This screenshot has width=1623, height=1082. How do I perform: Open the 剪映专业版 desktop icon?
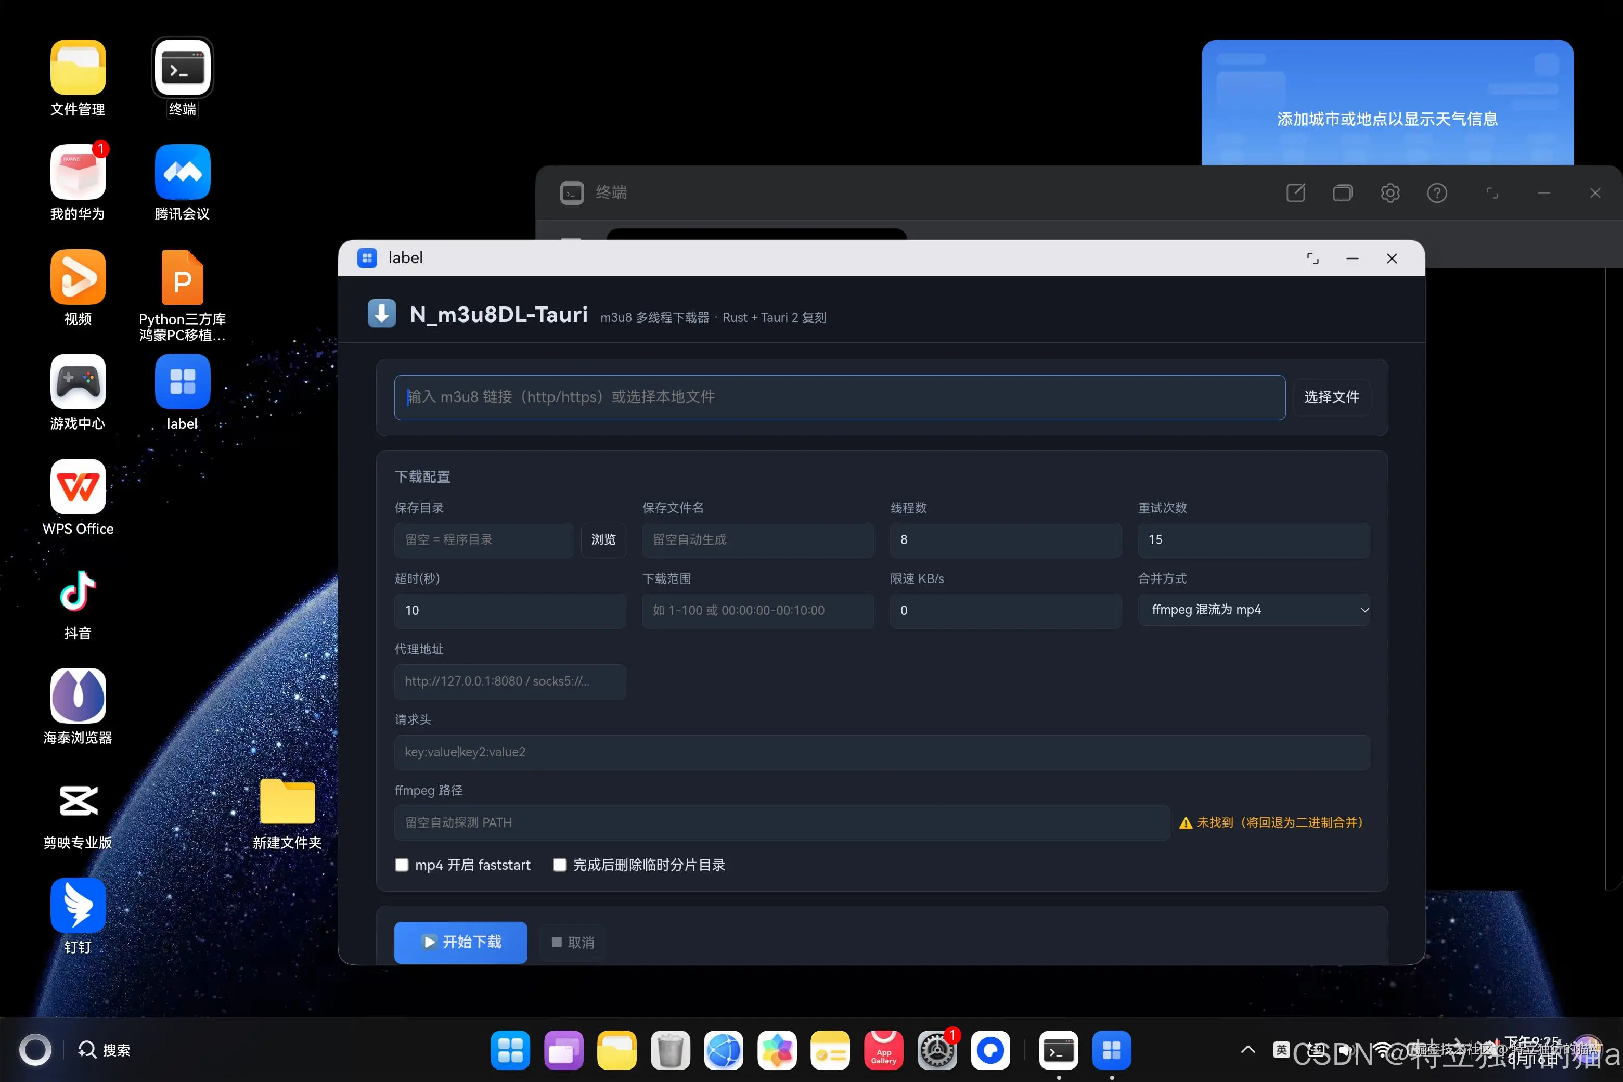(78, 801)
